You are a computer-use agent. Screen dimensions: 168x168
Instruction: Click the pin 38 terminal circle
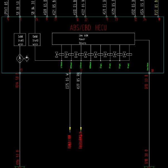(x=149, y=73)
